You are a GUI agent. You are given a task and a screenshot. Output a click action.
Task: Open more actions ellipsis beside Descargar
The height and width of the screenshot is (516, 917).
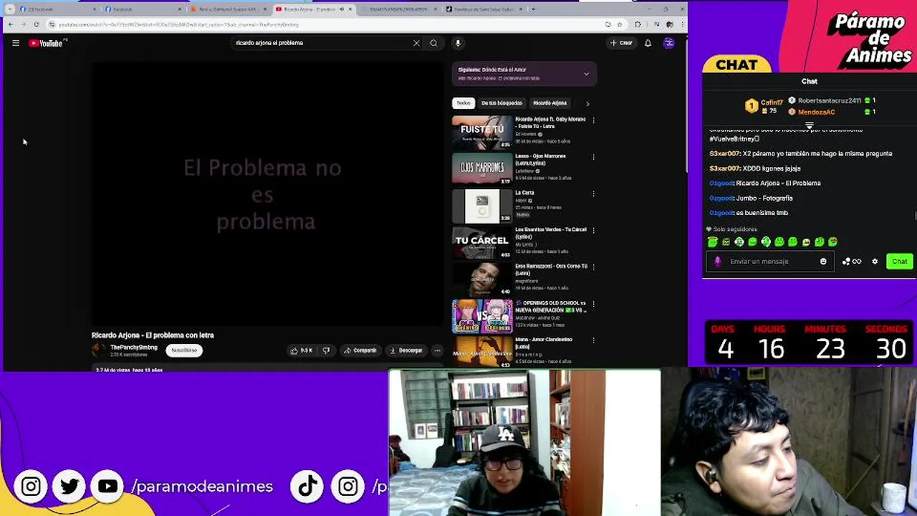coord(437,350)
